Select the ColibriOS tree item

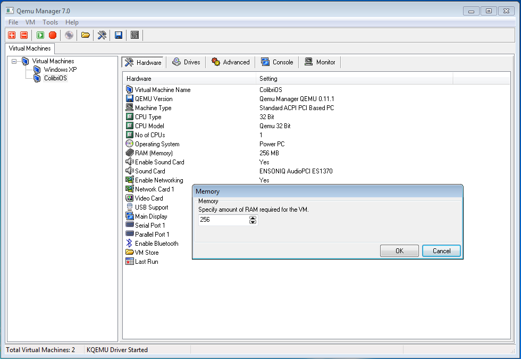(x=55, y=78)
